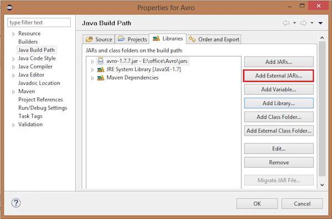Click the JRE System Library icon
This screenshot has width=332, height=219.
[101, 69]
